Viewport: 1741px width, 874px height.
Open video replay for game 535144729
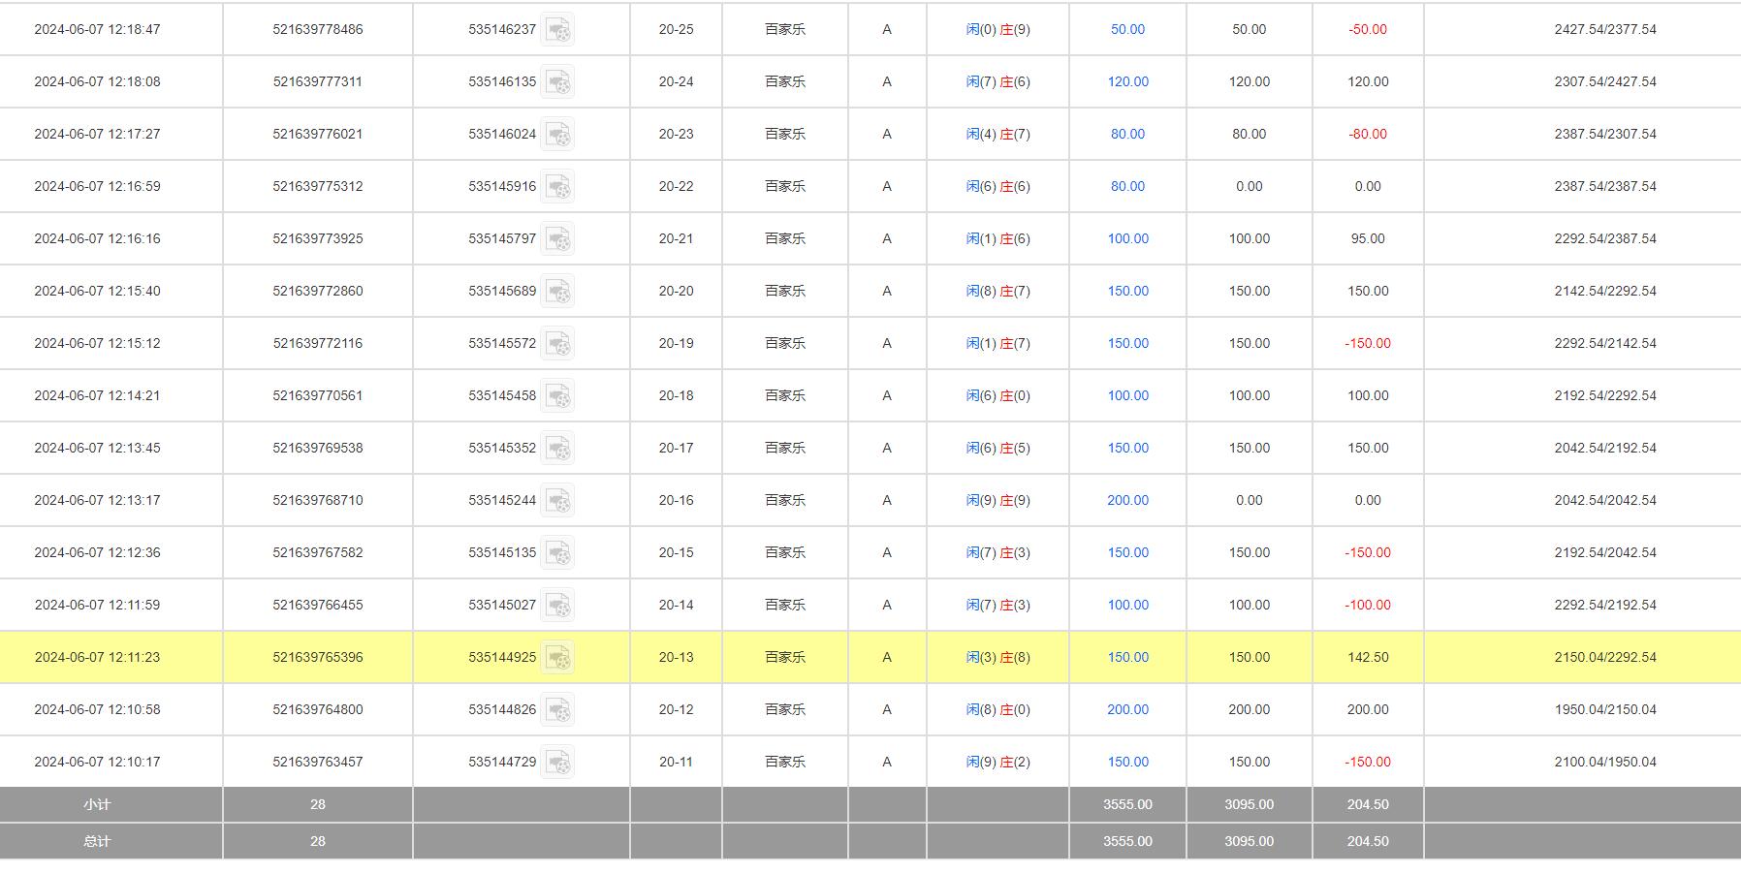coord(557,763)
